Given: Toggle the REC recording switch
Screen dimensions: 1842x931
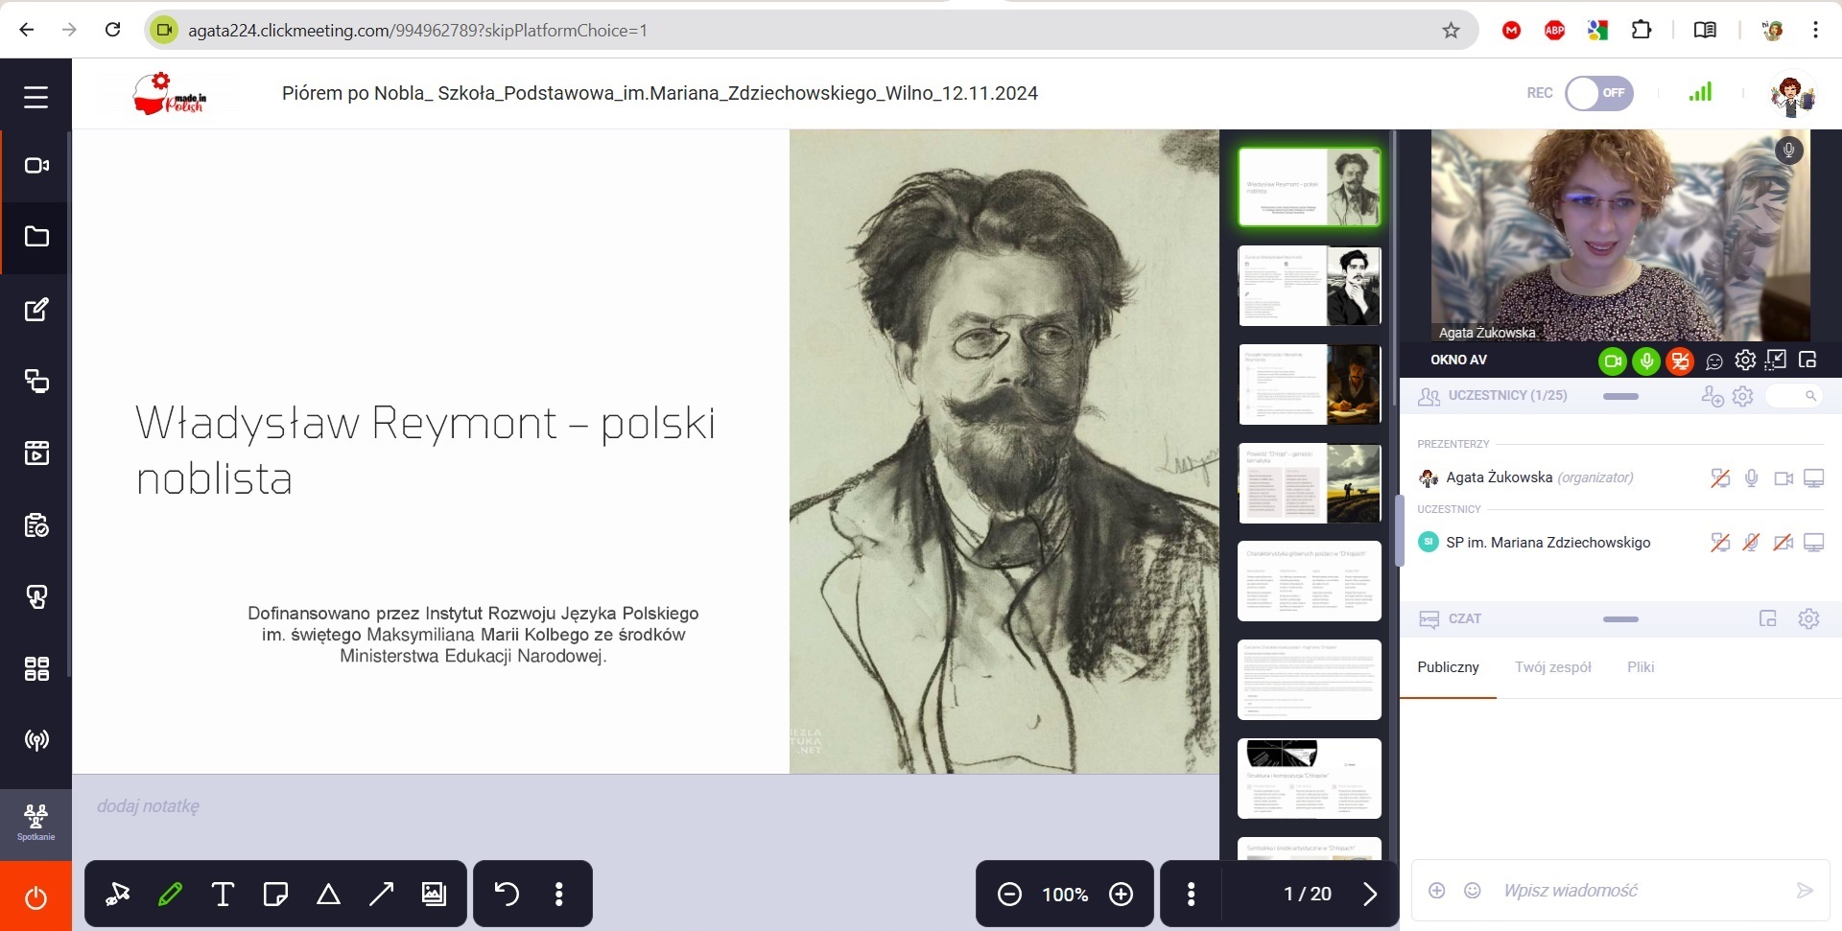Looking at the screenshot, I should (1599, 93).
